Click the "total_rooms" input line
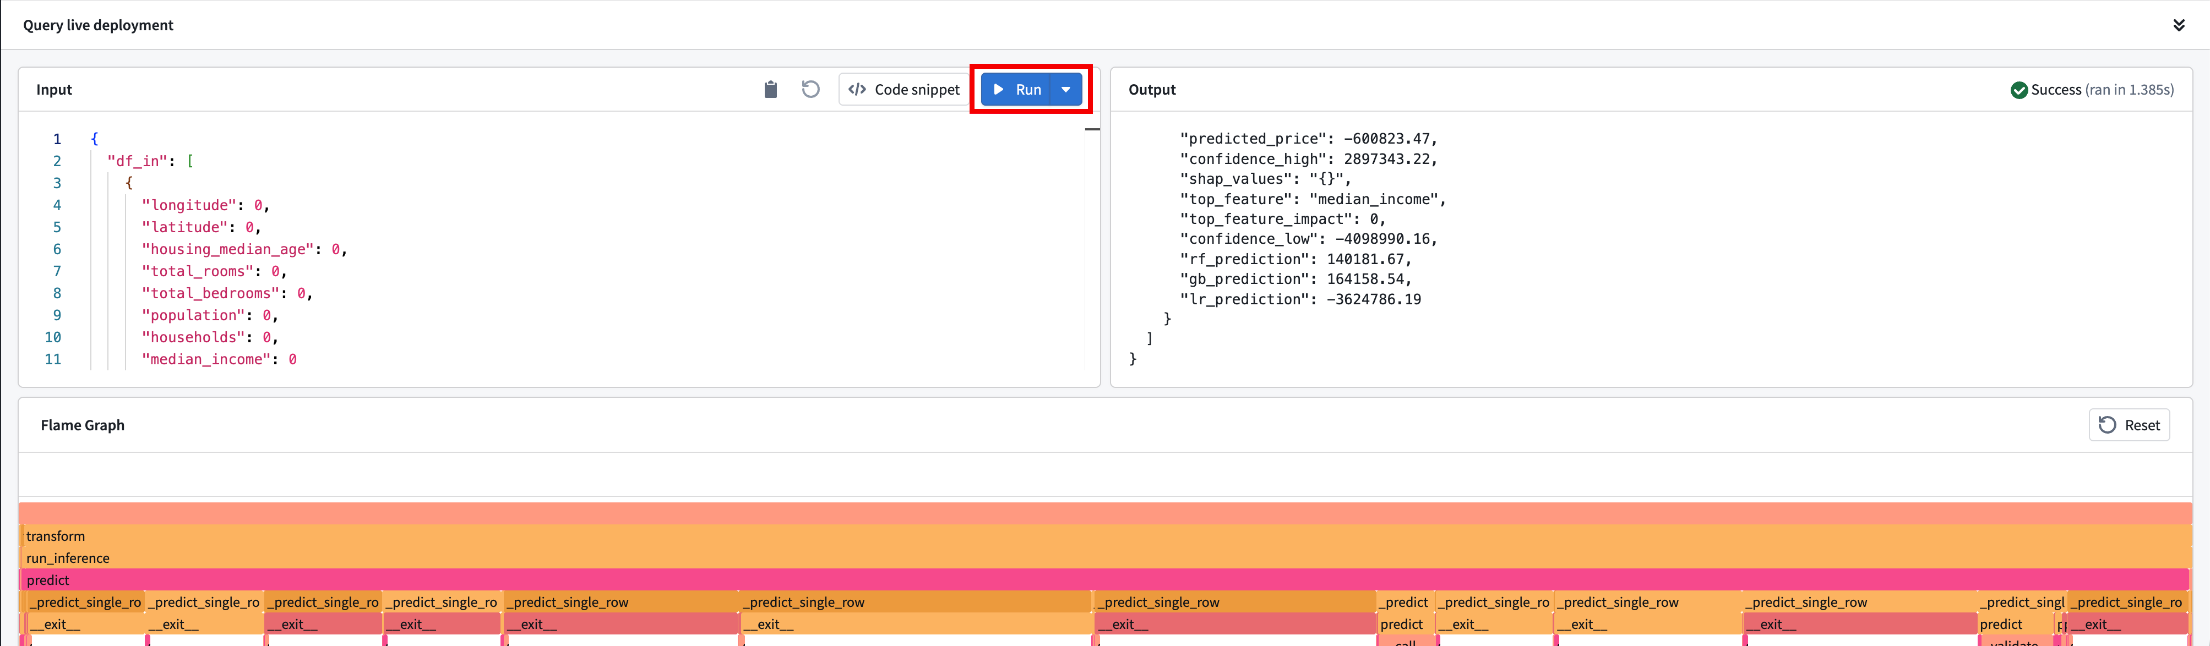 [215, 271]
